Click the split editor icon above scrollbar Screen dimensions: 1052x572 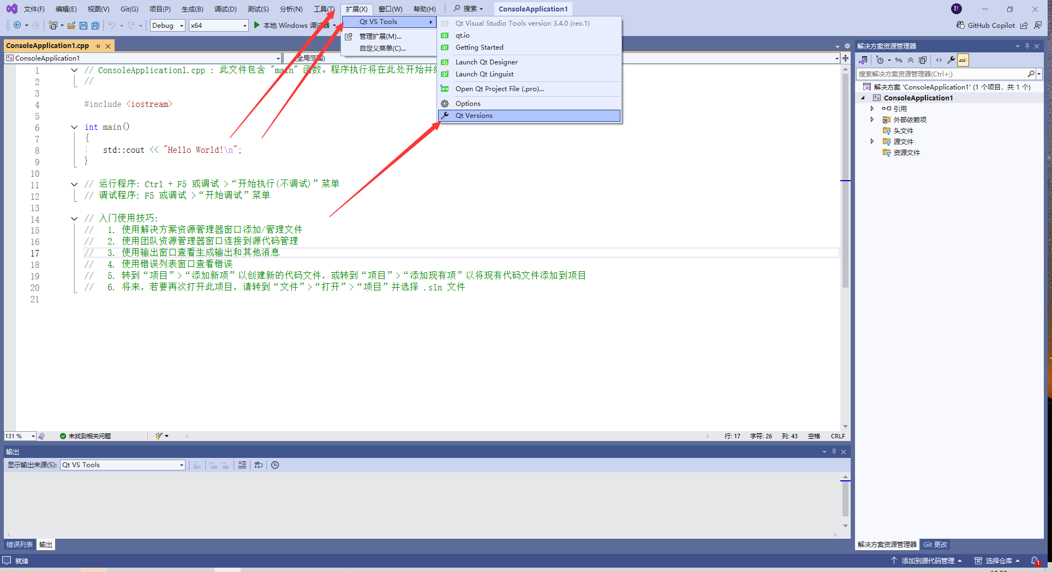[x=845, y=58]
